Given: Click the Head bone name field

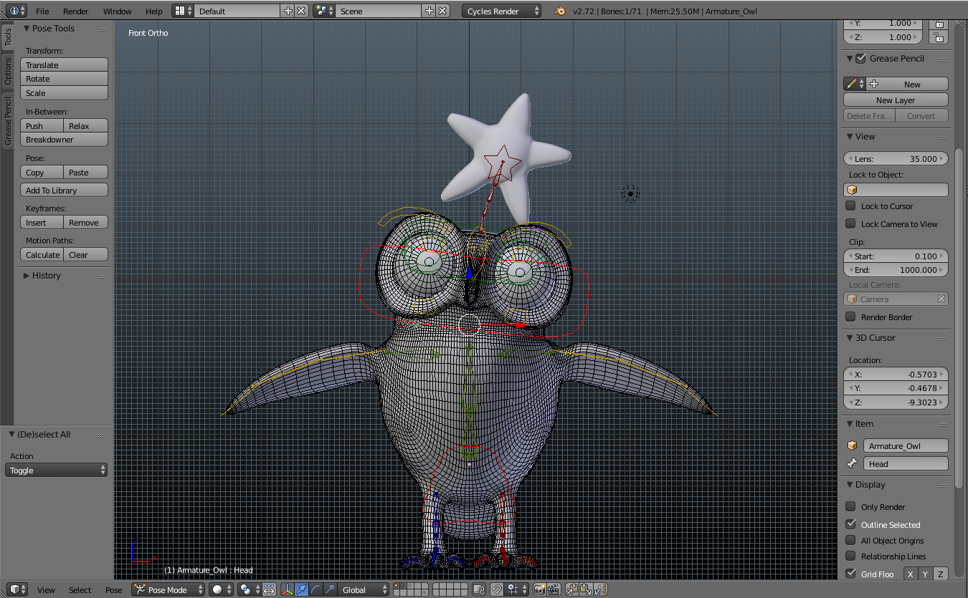Looking at the screenshot, I should tap(905, 463).
